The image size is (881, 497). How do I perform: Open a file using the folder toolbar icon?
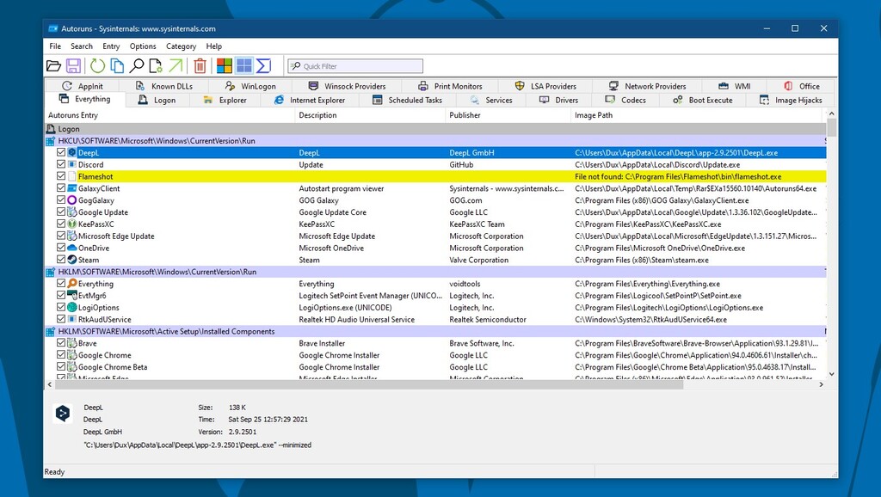coord(54,64)
